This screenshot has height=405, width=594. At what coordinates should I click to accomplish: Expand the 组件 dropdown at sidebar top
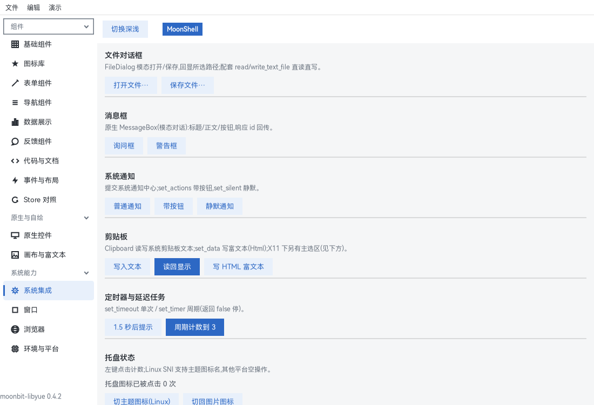49,26
